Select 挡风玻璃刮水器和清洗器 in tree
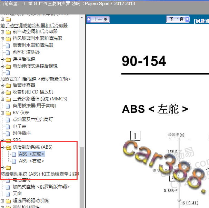 [x=38, y=38]
